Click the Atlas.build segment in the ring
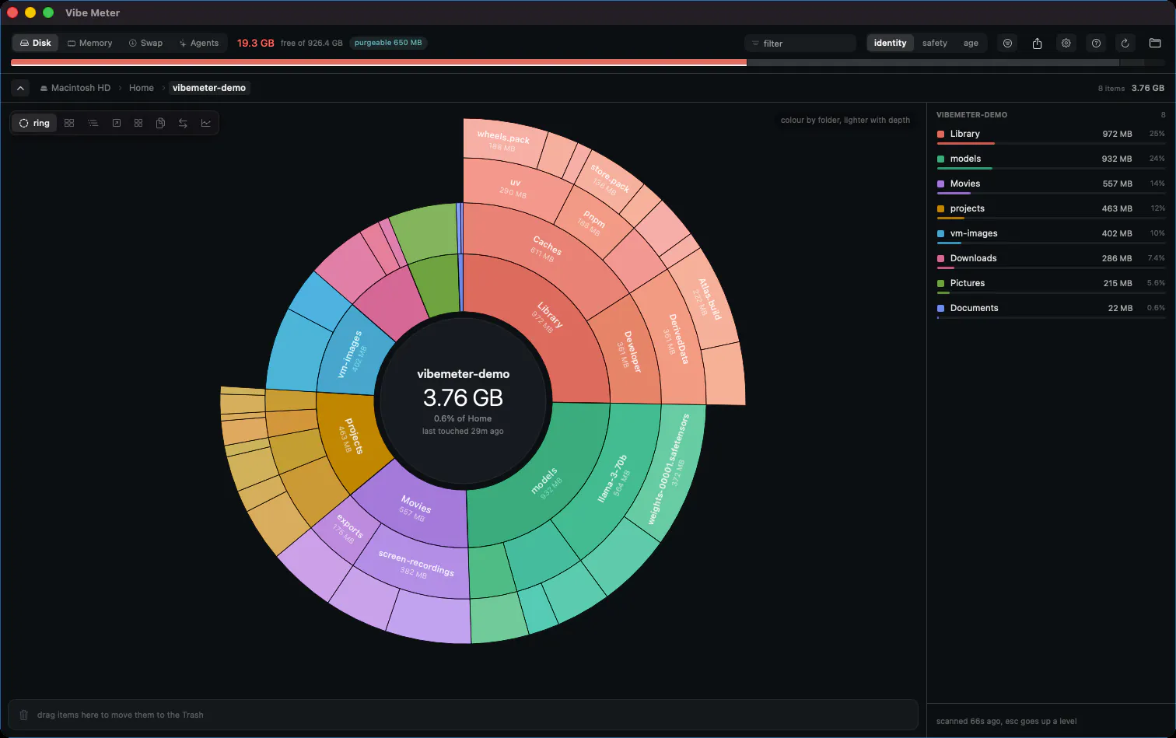 705,299
